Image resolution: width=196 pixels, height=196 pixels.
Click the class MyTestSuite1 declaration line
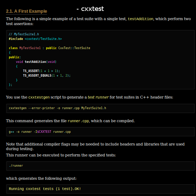tap(50, 48)
